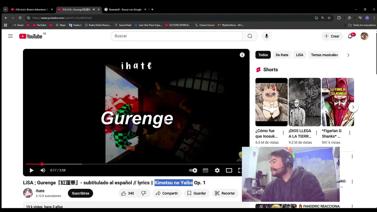Image resolution: width=377 pixels, height=212 pixels.
Task: Click the search magnifier button
Action: tap(250, 36)
